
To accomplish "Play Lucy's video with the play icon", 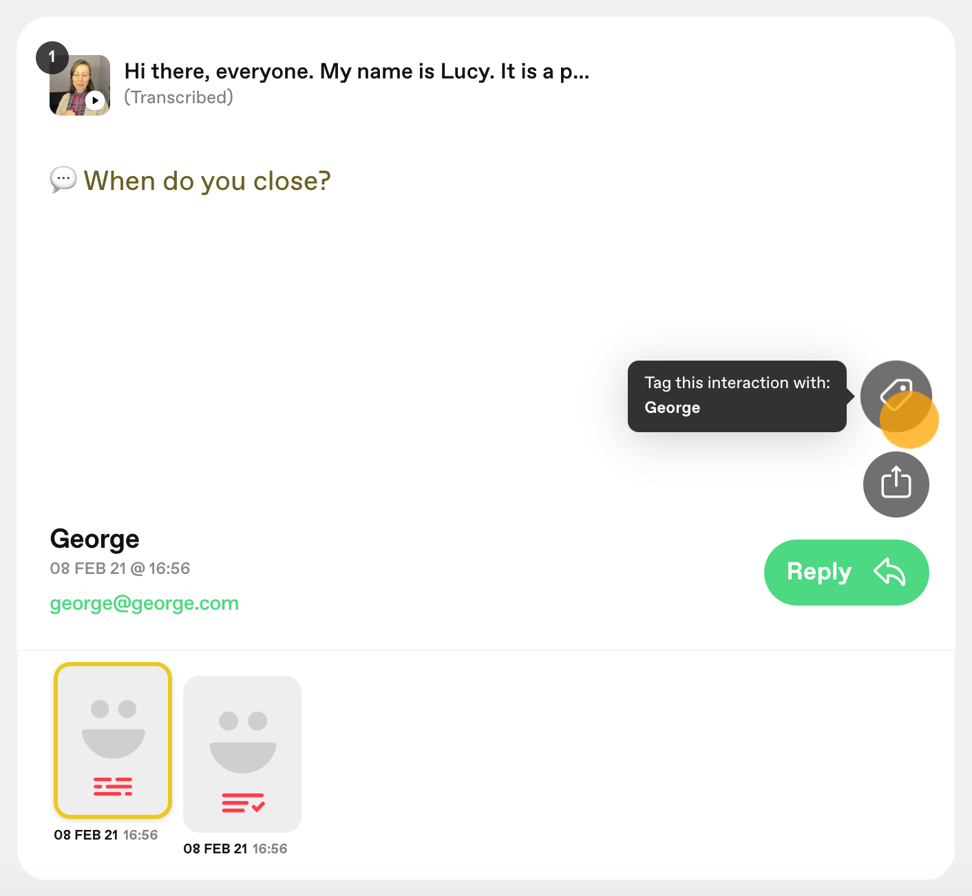I will point(96,100).
